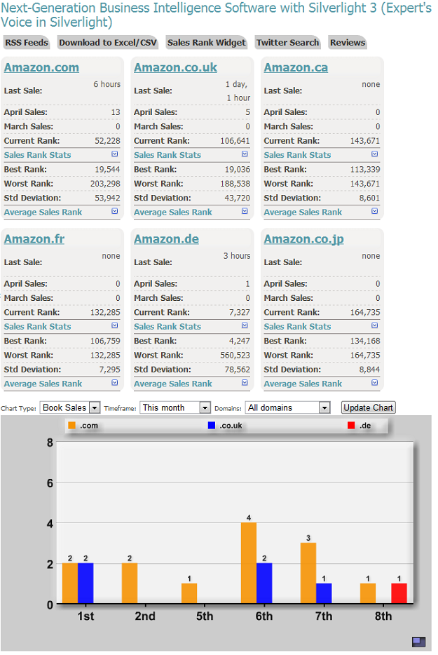Open the Amazon.fr link
Viewport: 438px width, 655px height.
34,239
